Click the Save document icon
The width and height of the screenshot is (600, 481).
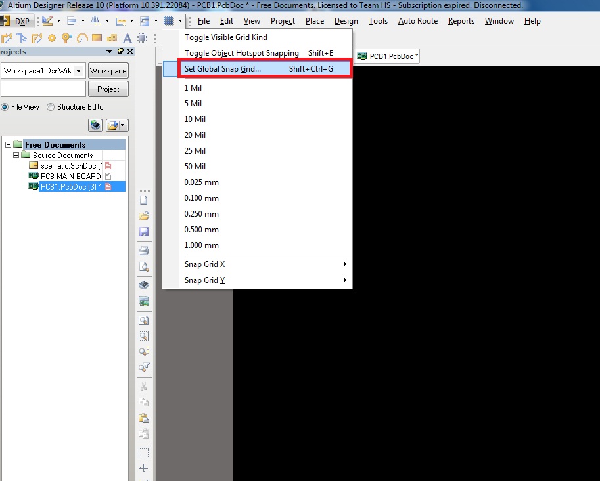(x=144, y=232)
